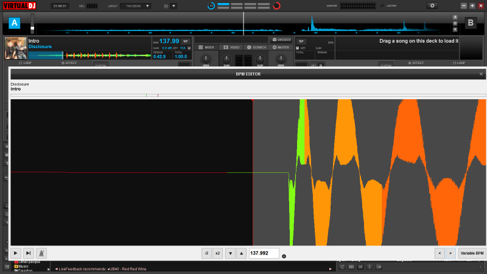
Task: Click the deck A colored song position waveform
Action: [x=89, y=55]
